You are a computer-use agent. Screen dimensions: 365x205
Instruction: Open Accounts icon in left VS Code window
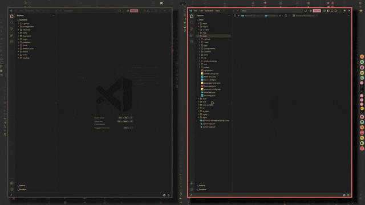12,183
